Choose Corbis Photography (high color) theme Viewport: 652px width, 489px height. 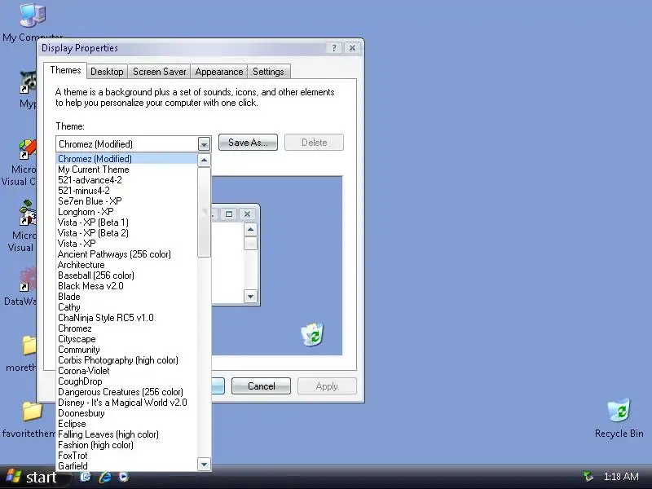(127, 360)
